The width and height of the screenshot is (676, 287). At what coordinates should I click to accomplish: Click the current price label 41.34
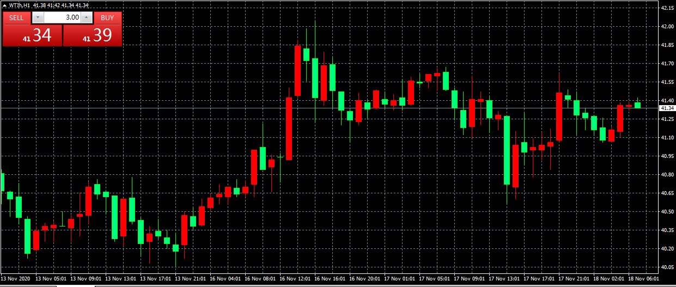(x=667, y=108)
